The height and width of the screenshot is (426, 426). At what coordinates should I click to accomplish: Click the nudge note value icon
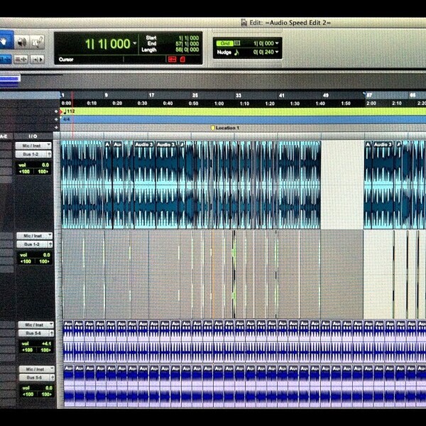click(236, 53)
